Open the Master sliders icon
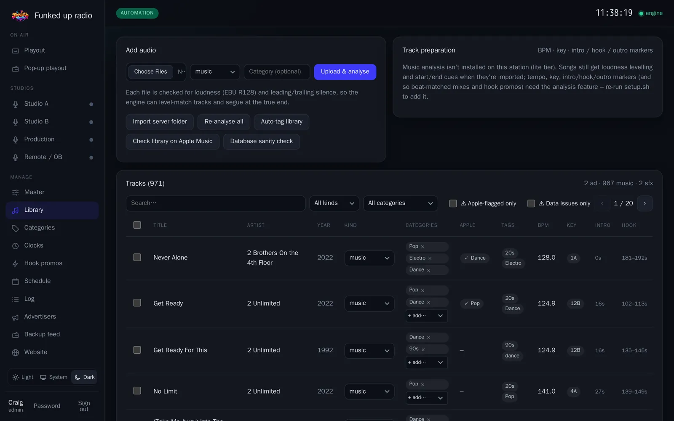 tap(16, 192)
